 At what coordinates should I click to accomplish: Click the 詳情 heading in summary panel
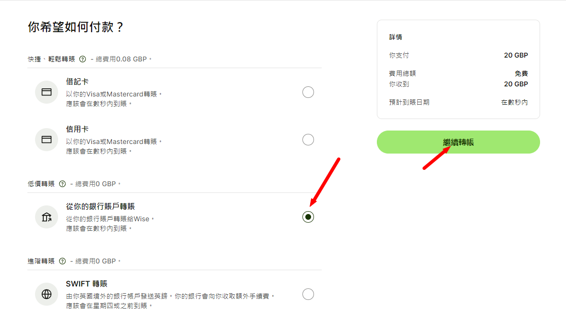click(395, 36)
